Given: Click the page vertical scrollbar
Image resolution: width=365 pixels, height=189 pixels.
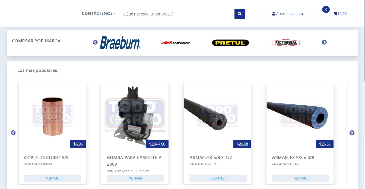Looking at the screenshot, I should tap(363, 41).
